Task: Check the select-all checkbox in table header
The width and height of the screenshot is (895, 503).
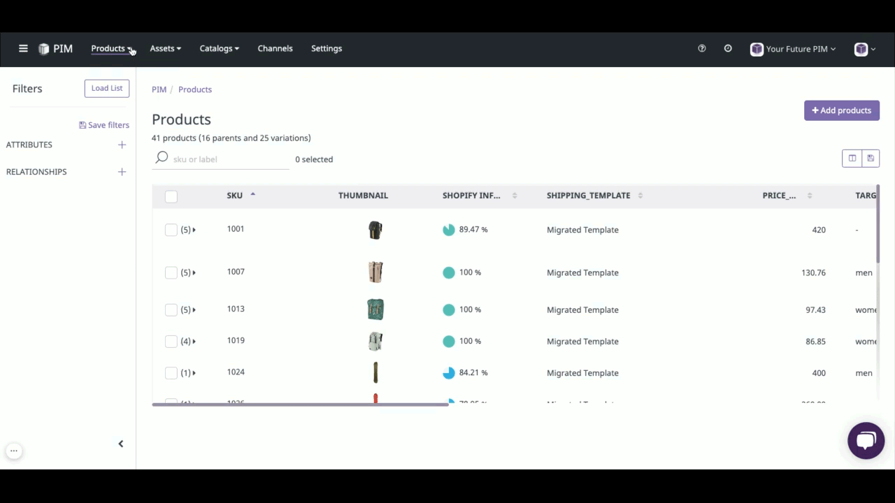Action: (x=171, y=196)
